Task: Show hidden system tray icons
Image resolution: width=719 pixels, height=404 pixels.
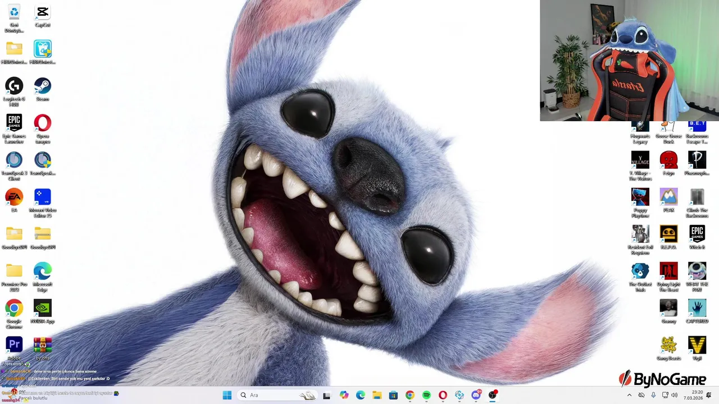Action: click(x=629, y=395)
